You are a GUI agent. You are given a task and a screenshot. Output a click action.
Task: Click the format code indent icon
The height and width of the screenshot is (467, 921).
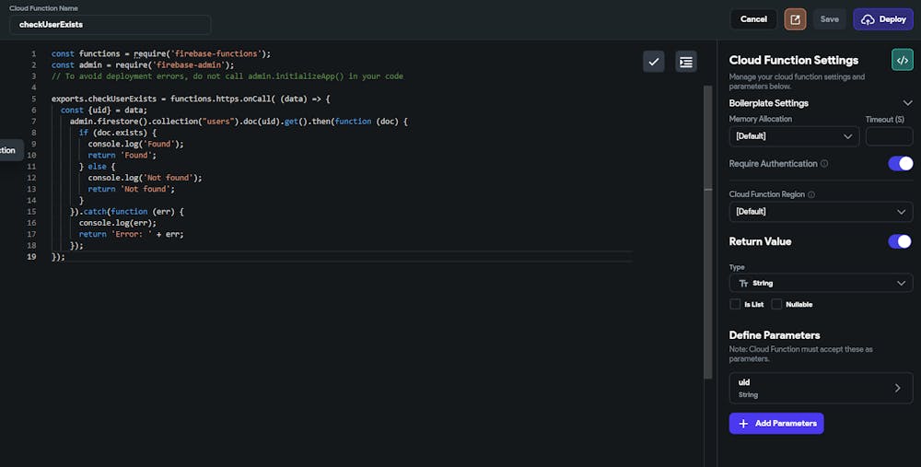point(686,62)
